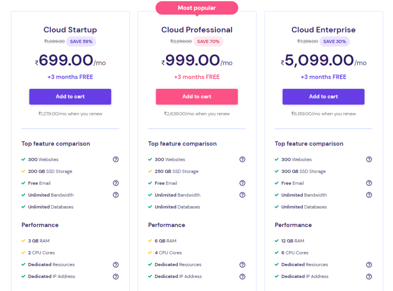Click Cloud Enterprise Dedicated IP Address help icon

[x=369, y=276]
